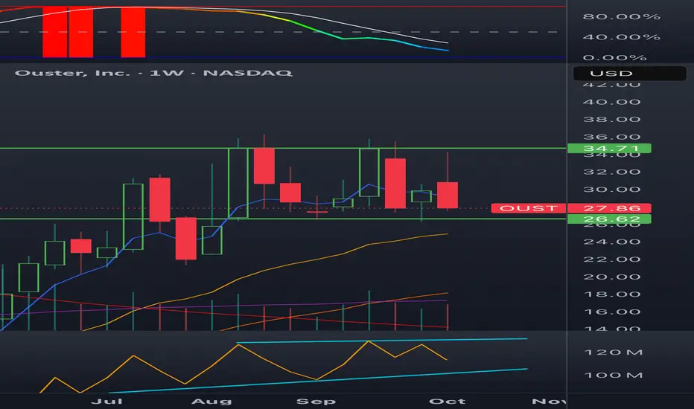Click the rightmost red bar in top indicator
The image size is (694, 409).
[x=133, y=32]
